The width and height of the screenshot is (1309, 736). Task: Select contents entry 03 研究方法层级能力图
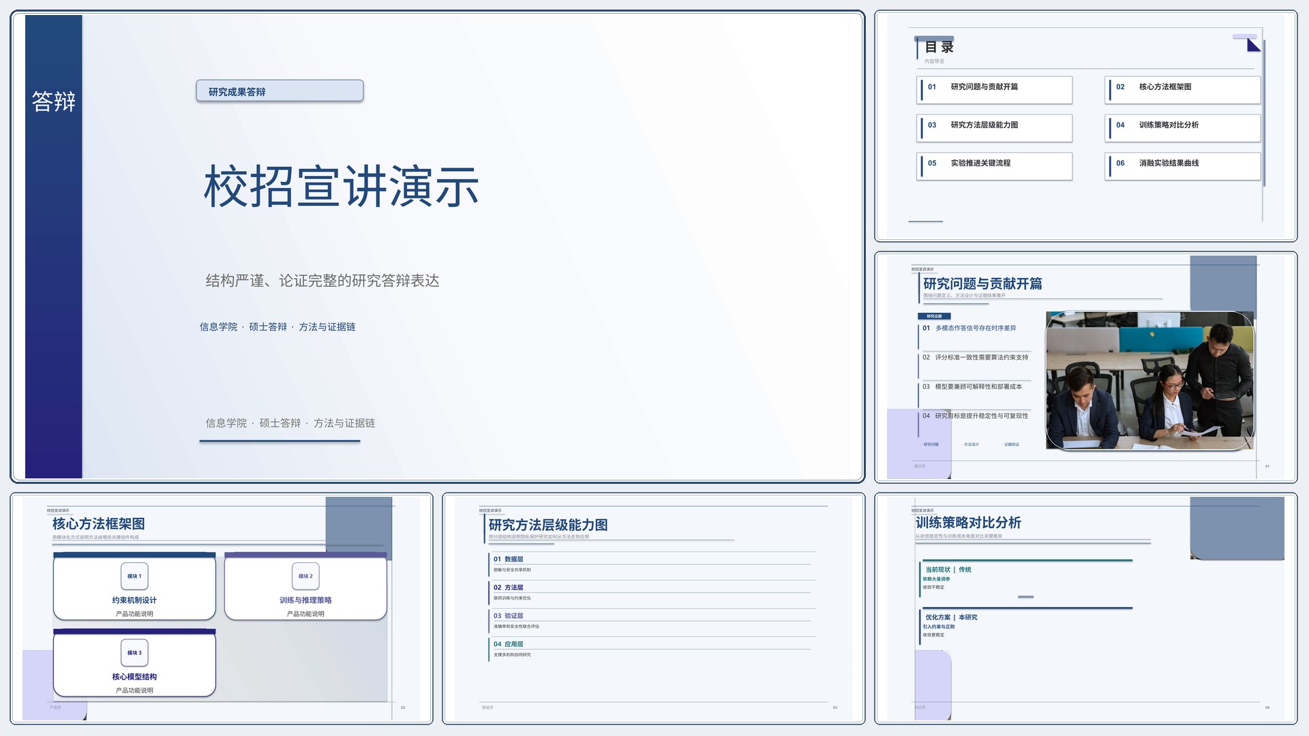[x=994, y=128]
